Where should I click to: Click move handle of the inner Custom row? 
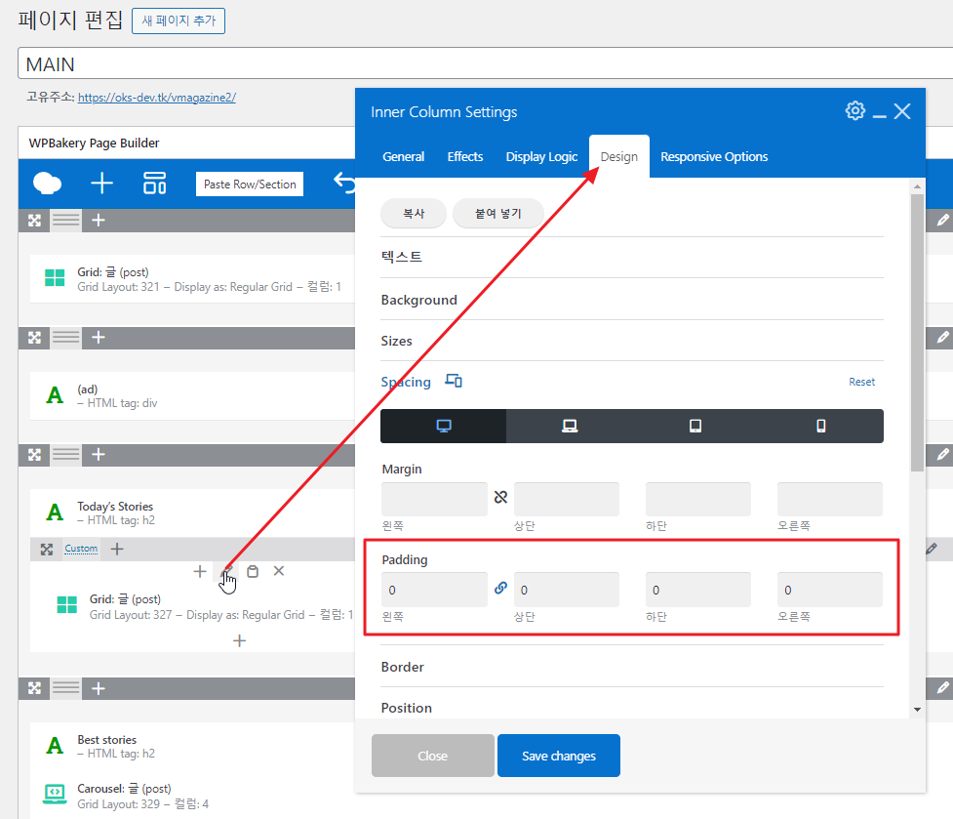46,549
